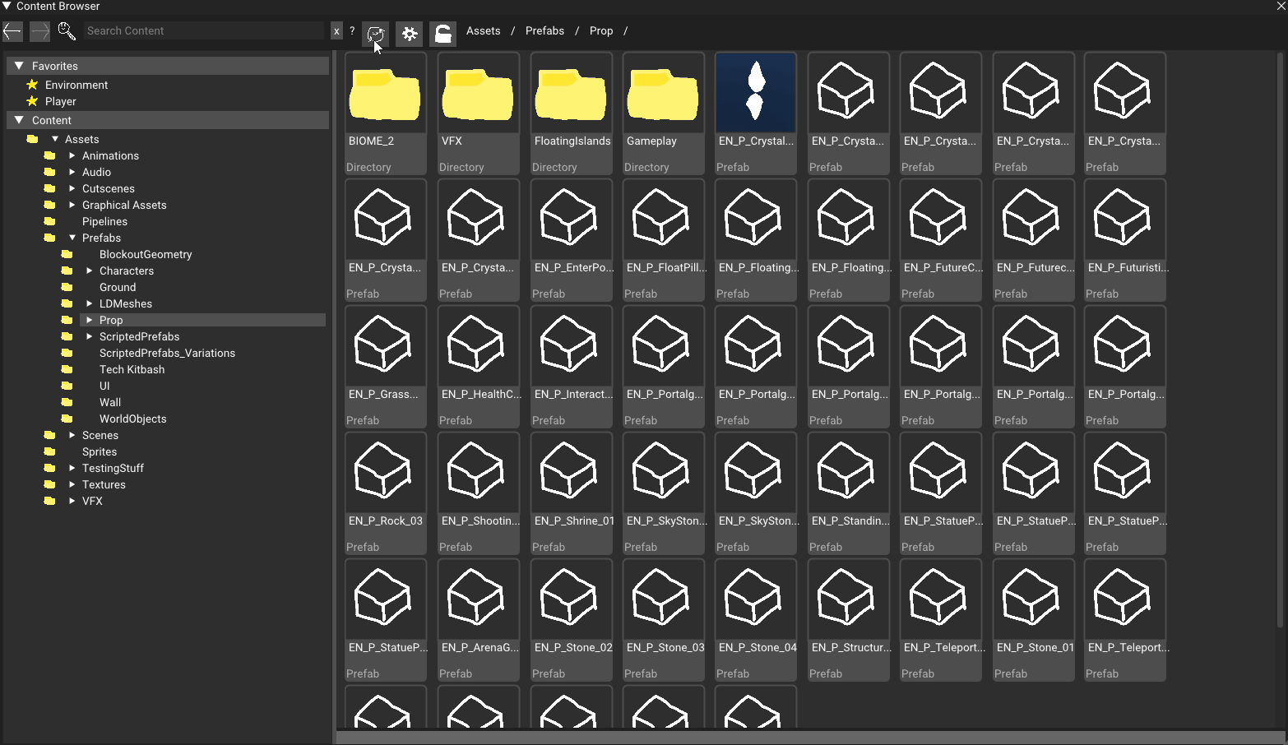This screenshot has width=1288, height=745.
Task: Select the Pipelines folder in tree
Action: (x=104, y=221)
